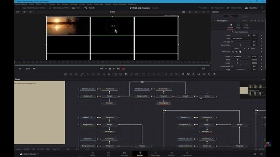Screen dimensions: 280x157
Task: Adjust the Border Width slider handle
Action: 240,45
